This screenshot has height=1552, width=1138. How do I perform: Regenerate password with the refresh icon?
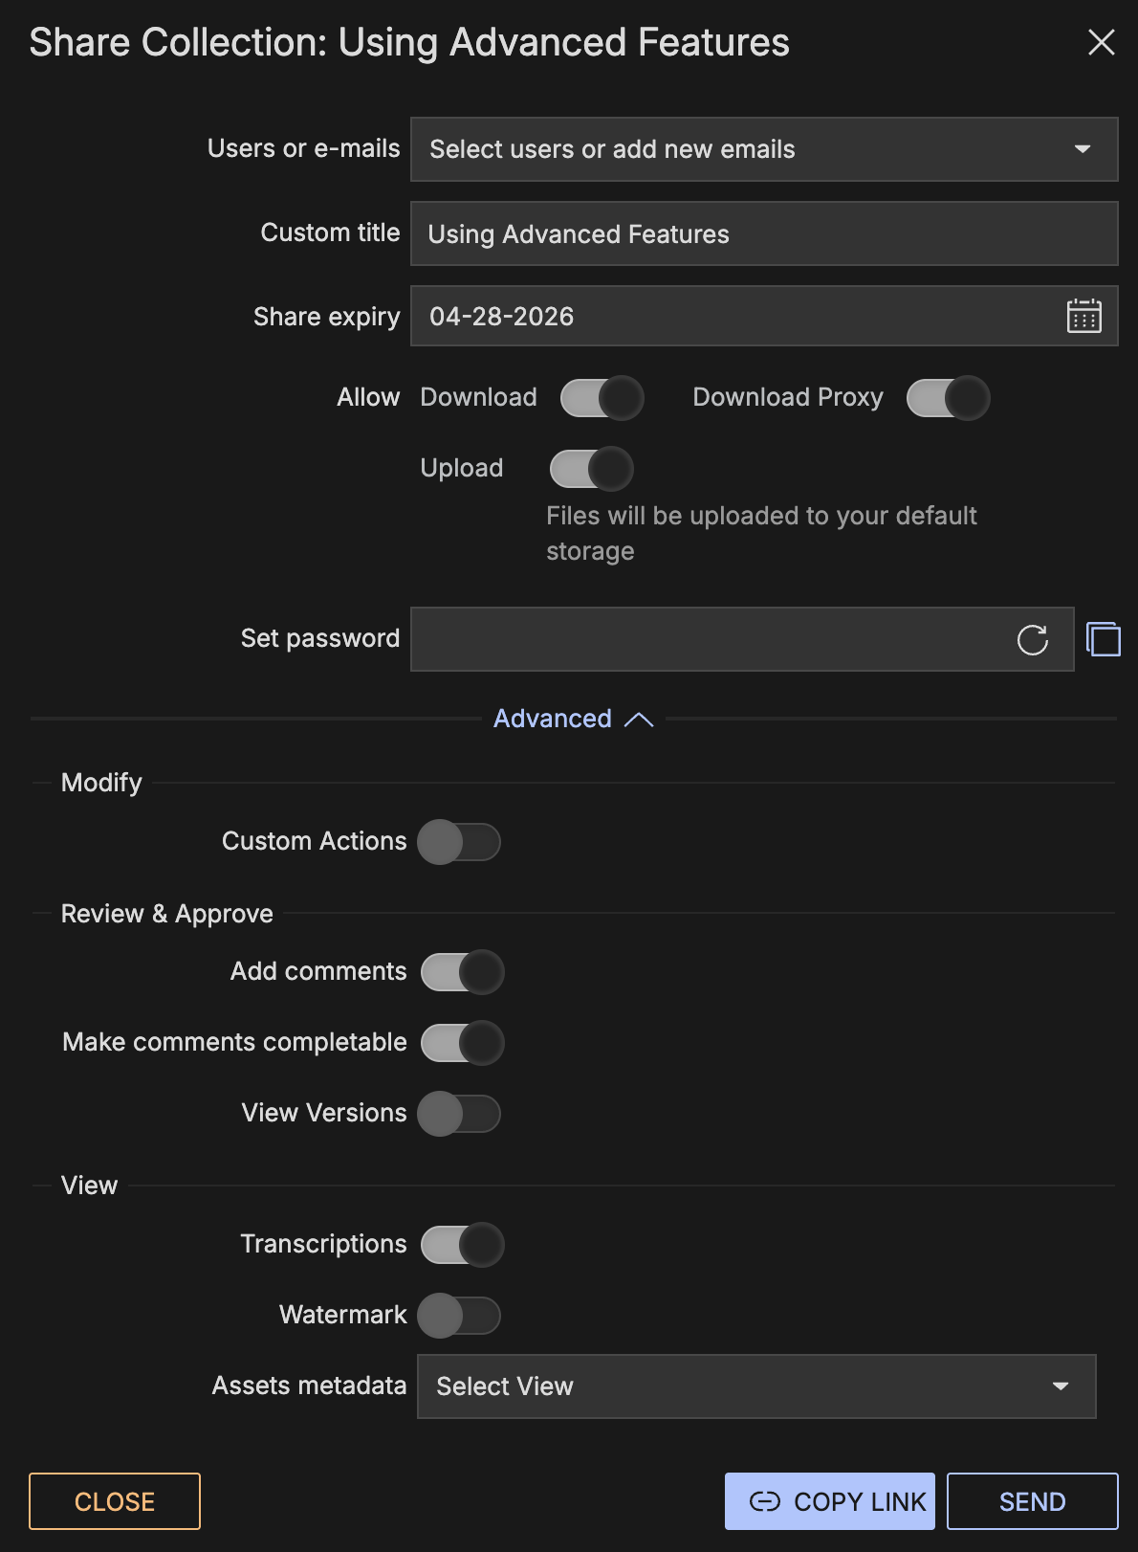point(1032,639)
